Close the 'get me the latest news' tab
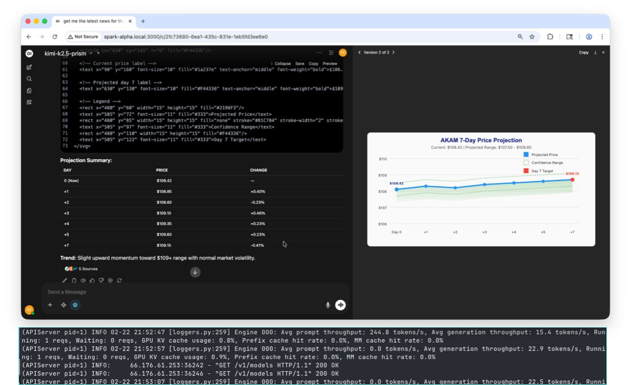 point(130,21)
